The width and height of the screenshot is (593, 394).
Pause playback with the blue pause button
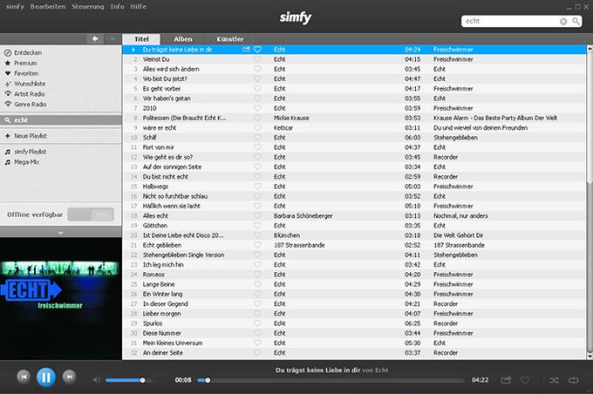pos(45,377)
